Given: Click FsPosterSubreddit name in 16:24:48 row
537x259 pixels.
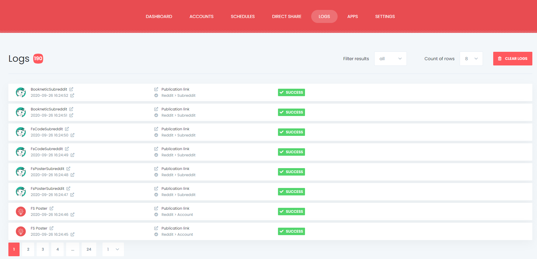Looking at the screenshot, I should click(48, 169).
